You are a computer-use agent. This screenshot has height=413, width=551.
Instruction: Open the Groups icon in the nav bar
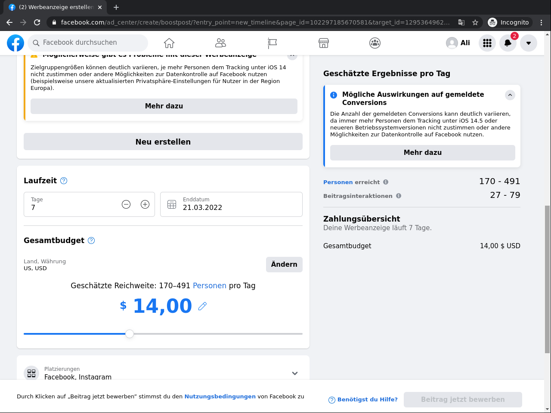[x=375, y=43]
